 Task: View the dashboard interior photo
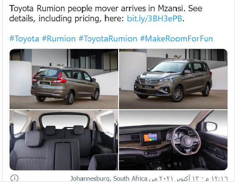pyautogui.click(x=173, y=140)
